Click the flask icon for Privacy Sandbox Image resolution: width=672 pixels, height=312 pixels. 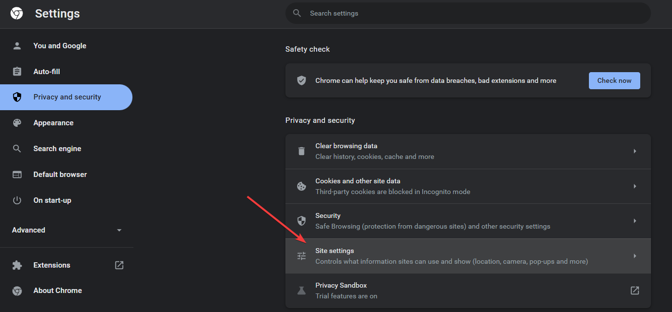(x=302, y=291)
